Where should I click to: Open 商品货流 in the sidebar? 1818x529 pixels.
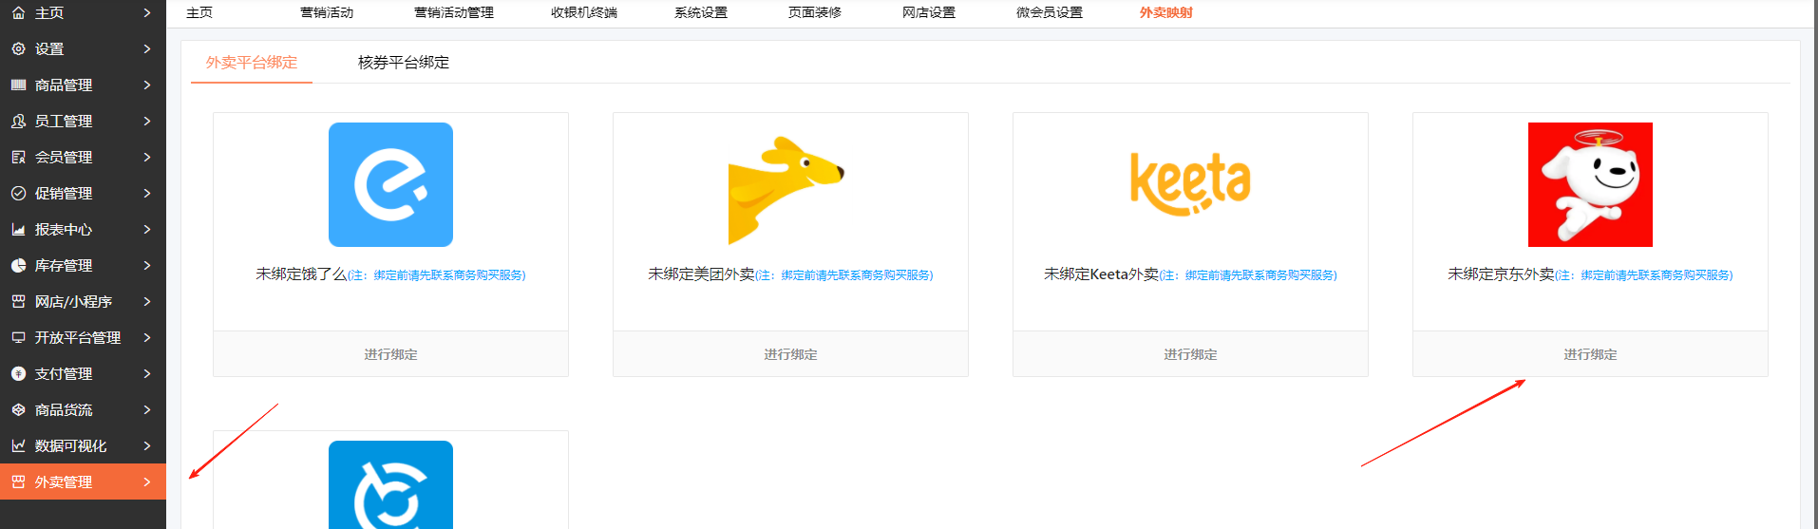[x=83, y=409]
